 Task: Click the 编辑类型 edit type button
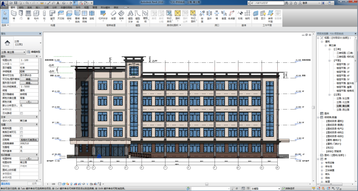pyautogui.click(x=34, y=52)
